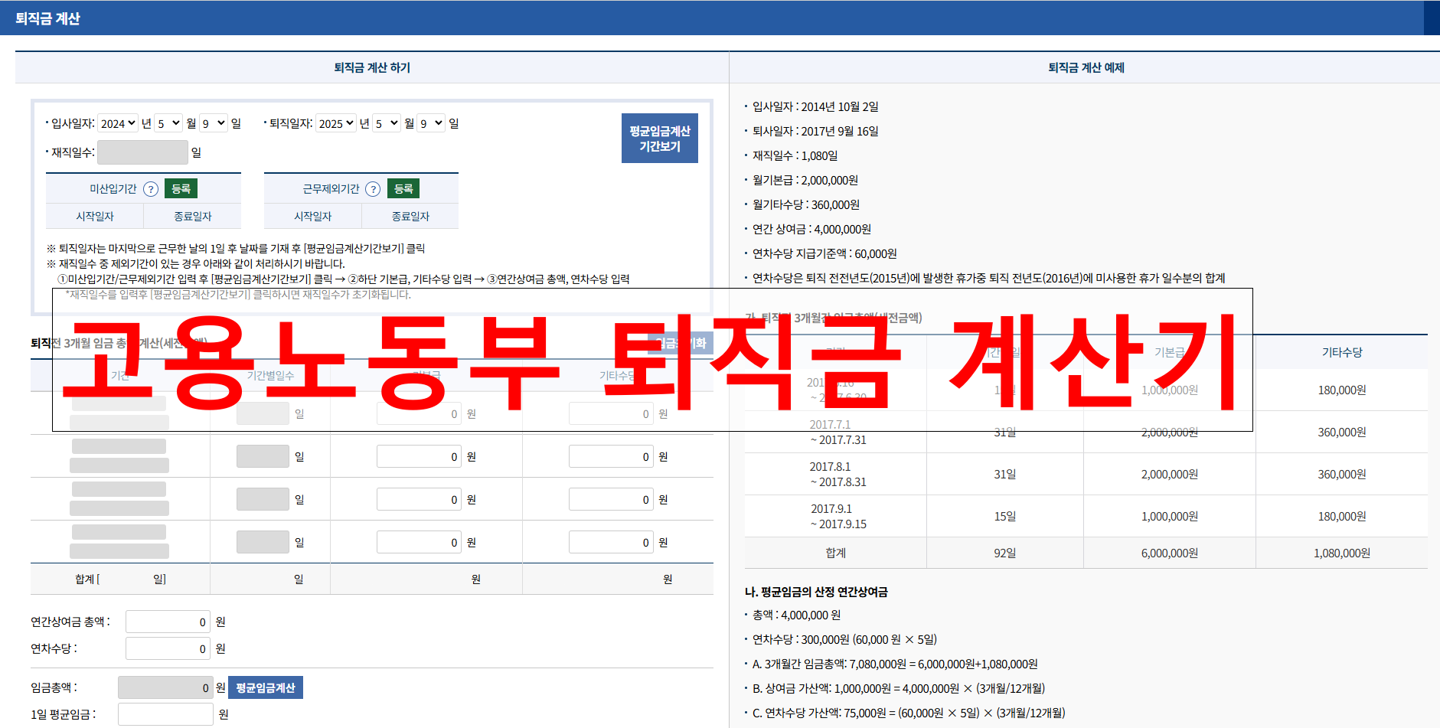This screenshot has width=1440, height=728.
Task: Click 종료일자 column under 근무제외기간
Action: click(x=410, y=217)
